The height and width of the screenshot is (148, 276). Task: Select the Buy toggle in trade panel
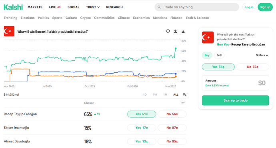207,55
